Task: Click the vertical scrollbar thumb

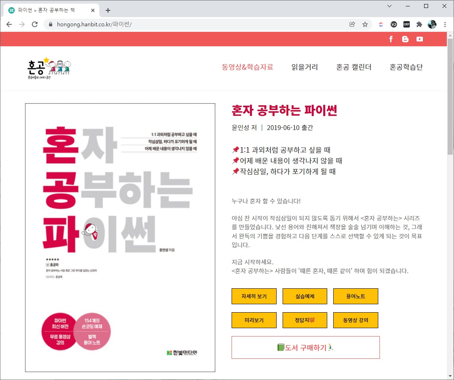Action: pos(450,97)
